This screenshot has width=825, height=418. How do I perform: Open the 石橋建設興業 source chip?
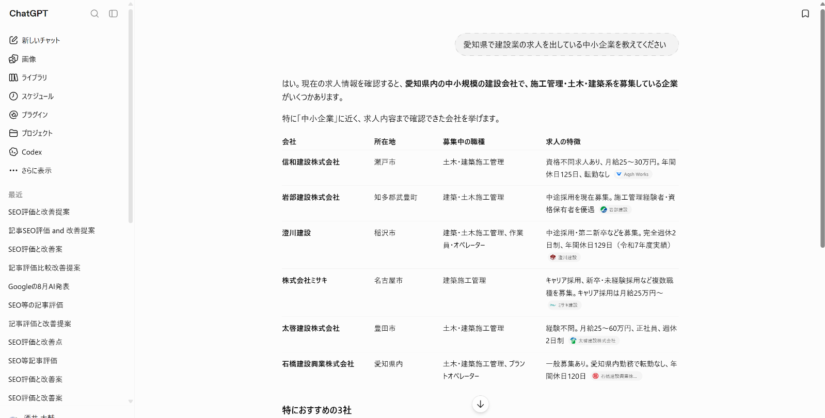616,376
